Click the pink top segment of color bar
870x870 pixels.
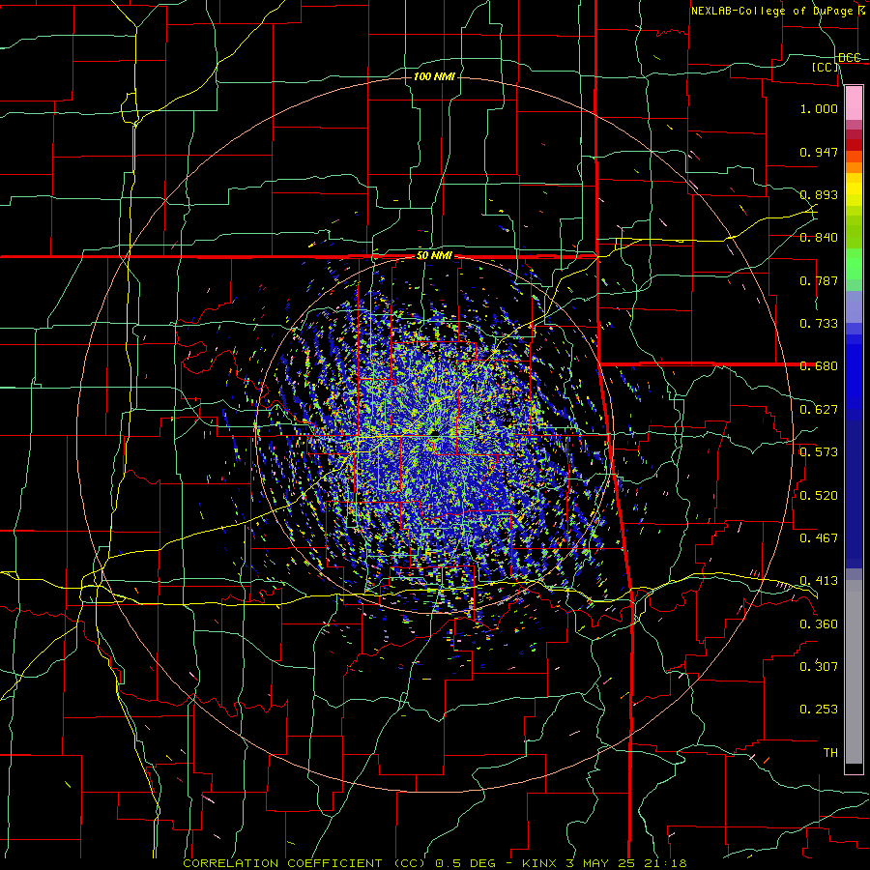coord(854,102)
